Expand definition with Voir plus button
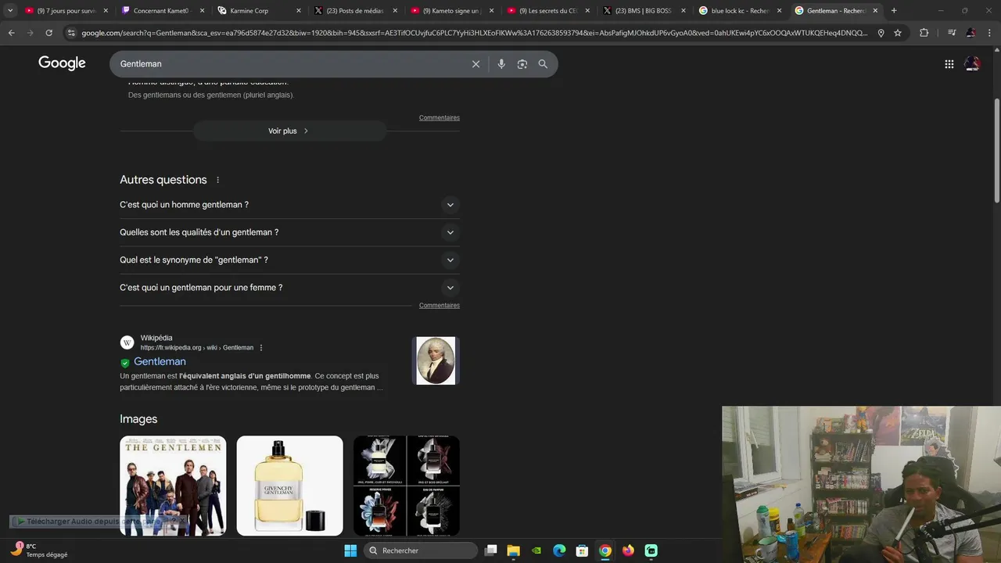 289,131
